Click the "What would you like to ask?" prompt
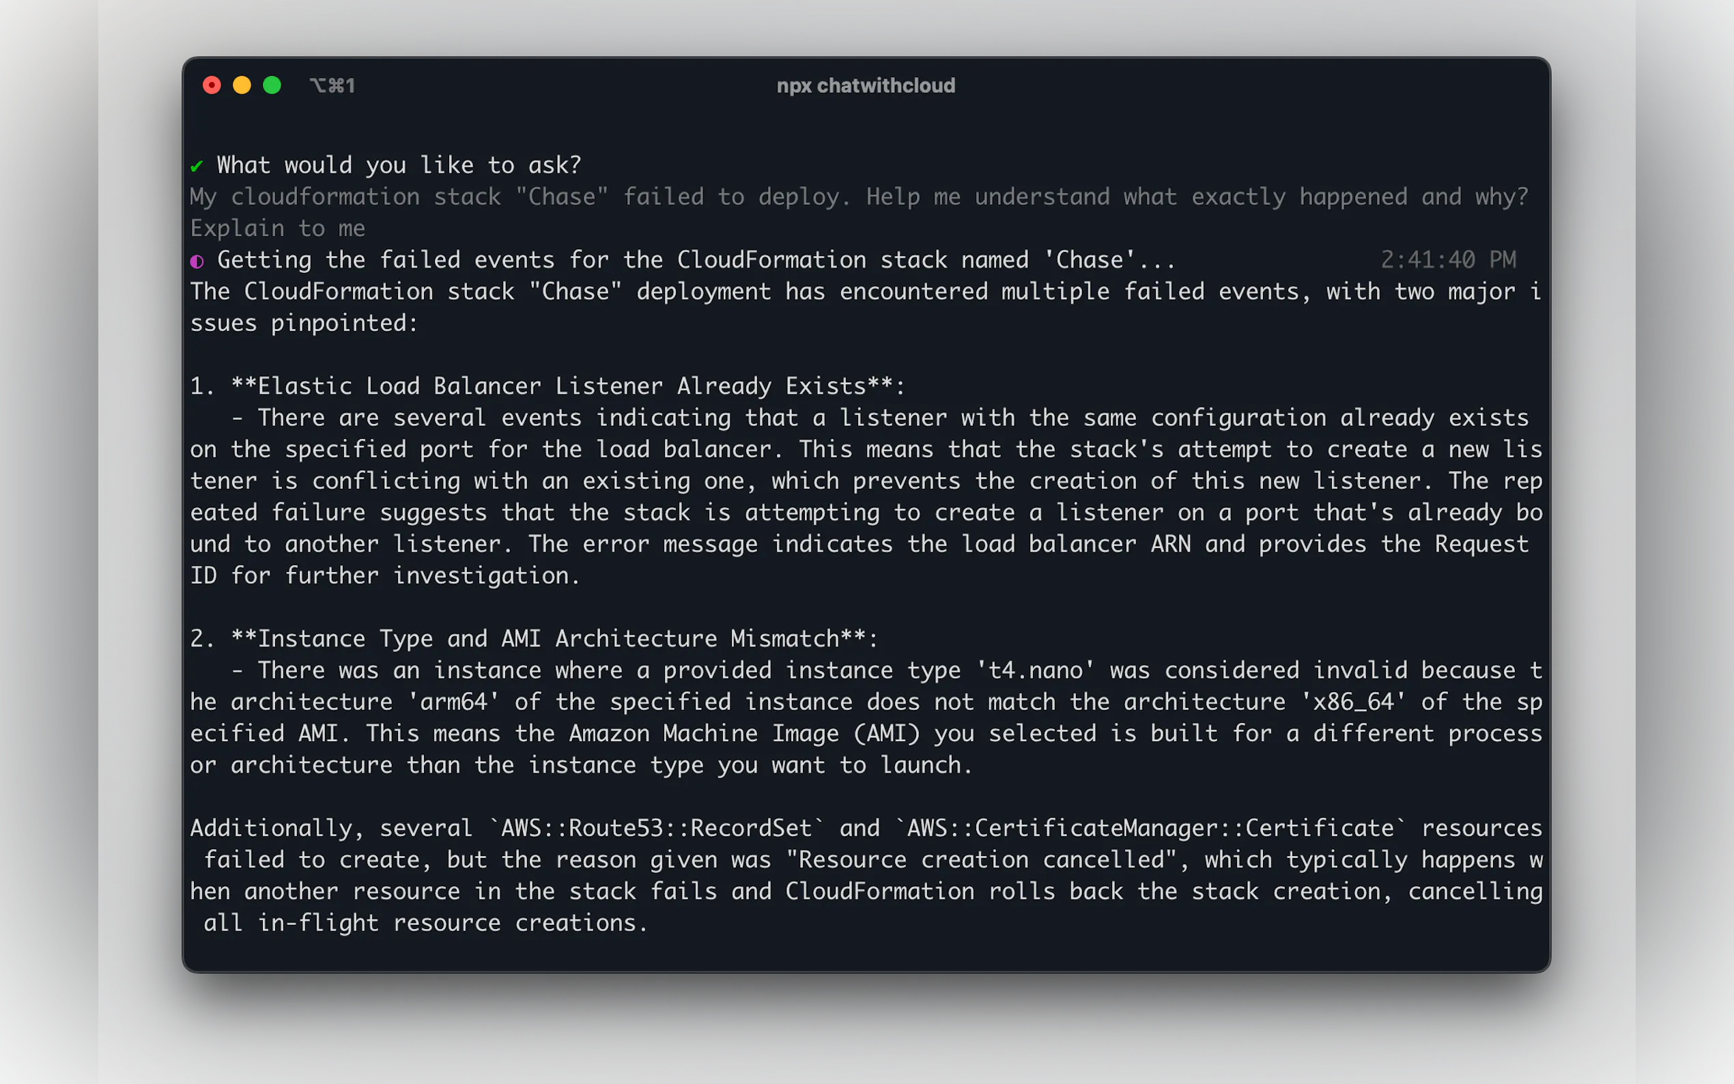 [x=399, y=166]
